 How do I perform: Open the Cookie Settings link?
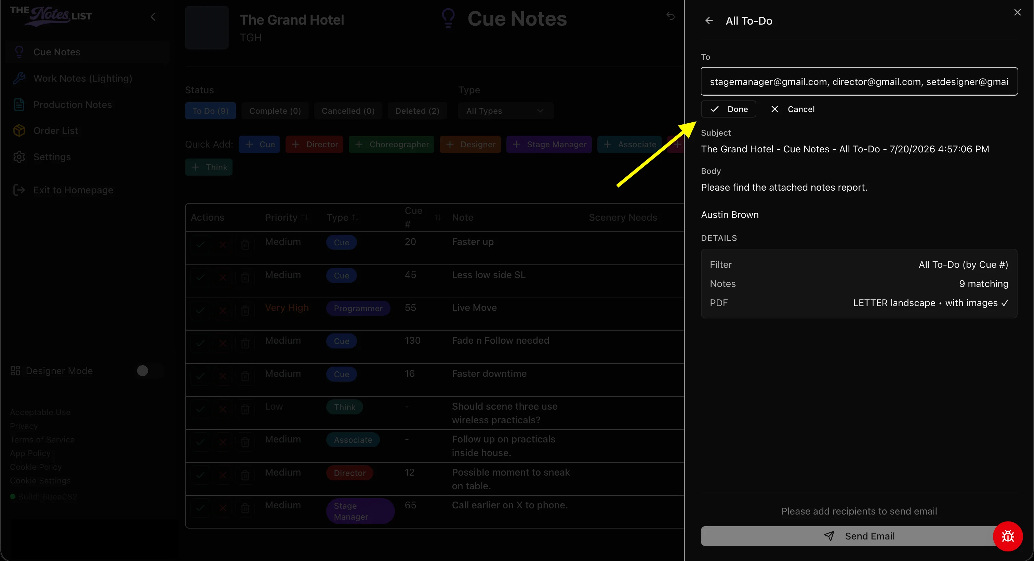(x=40, y=480)
